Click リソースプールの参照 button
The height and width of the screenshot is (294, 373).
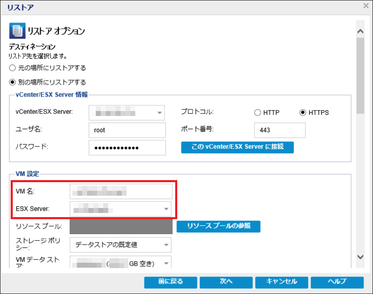pos(218,226)
